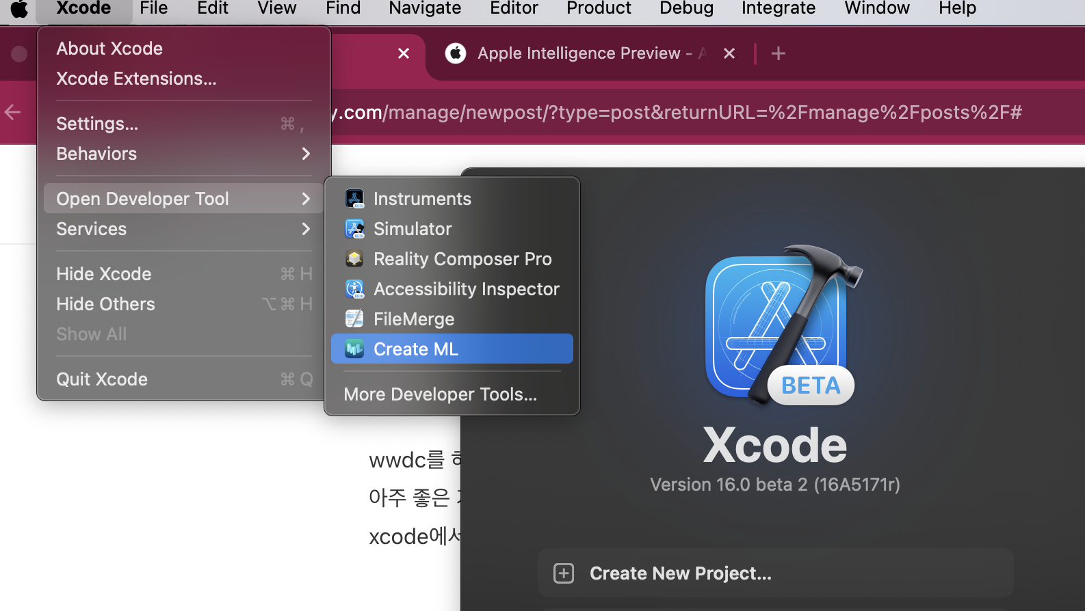
Task: Open the Find menu
Action: coord(343,9)
